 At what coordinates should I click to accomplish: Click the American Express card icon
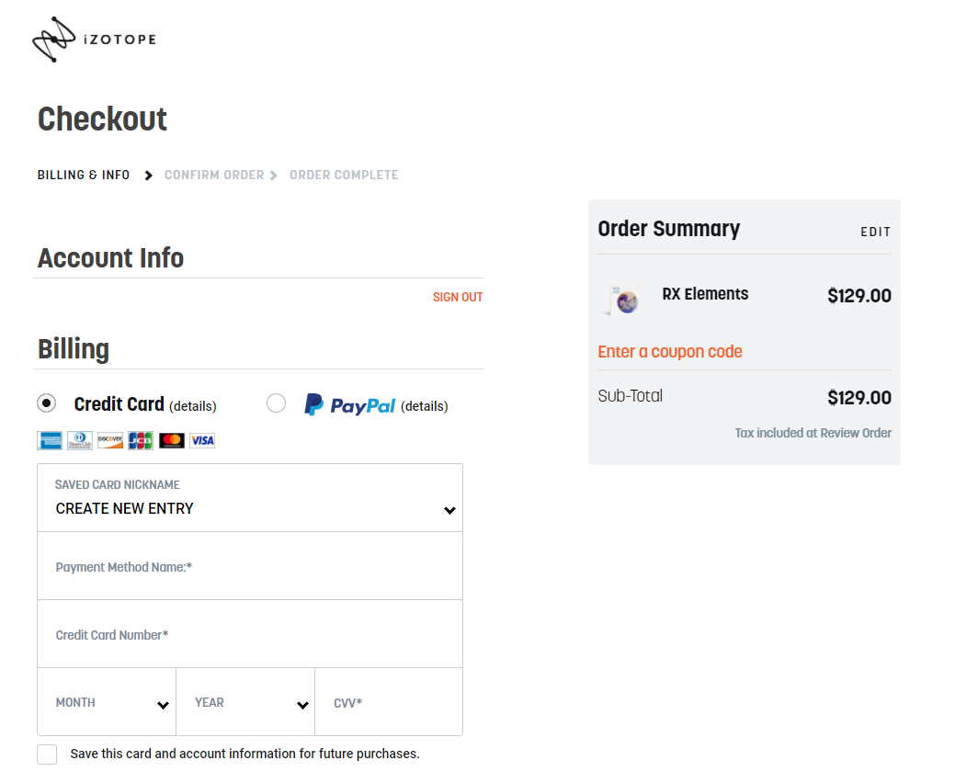pyautogui.click(x=50, y=440)
